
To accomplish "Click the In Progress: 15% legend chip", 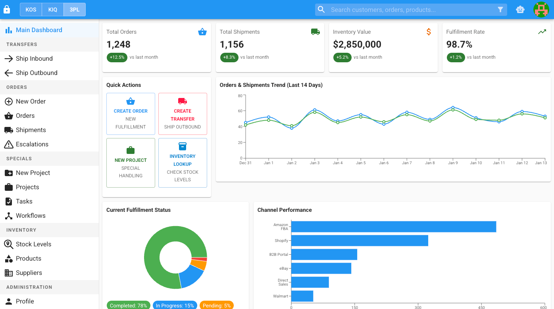I will pyautogui.click(x=175, y=305).
